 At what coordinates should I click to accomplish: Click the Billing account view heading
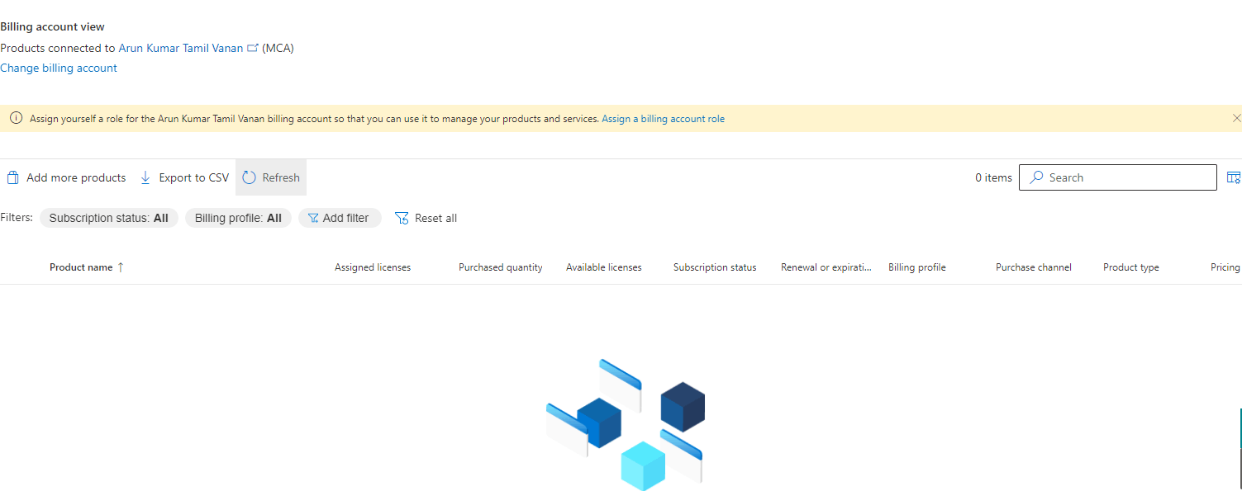pyautogui.click(x=52, y=27)
